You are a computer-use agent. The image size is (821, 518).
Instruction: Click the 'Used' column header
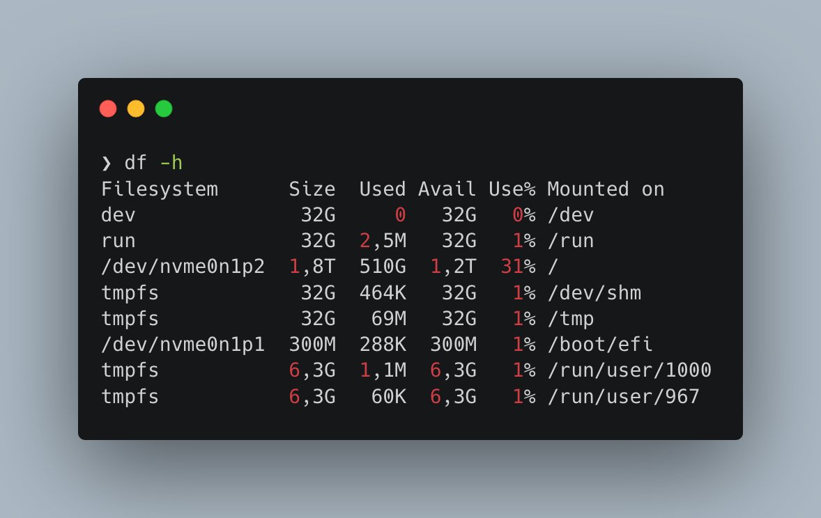(383, 189)
